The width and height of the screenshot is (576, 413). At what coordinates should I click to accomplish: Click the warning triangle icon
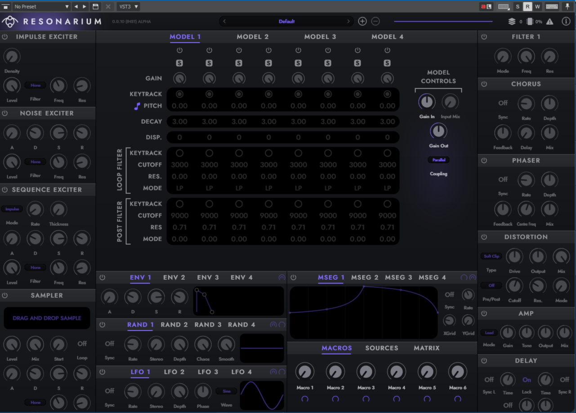pyautogui.click(x=550, y=22)
